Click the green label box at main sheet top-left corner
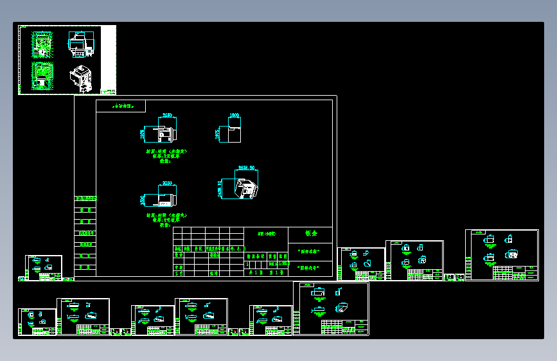 pyautogui.click(x=121, y=106)
